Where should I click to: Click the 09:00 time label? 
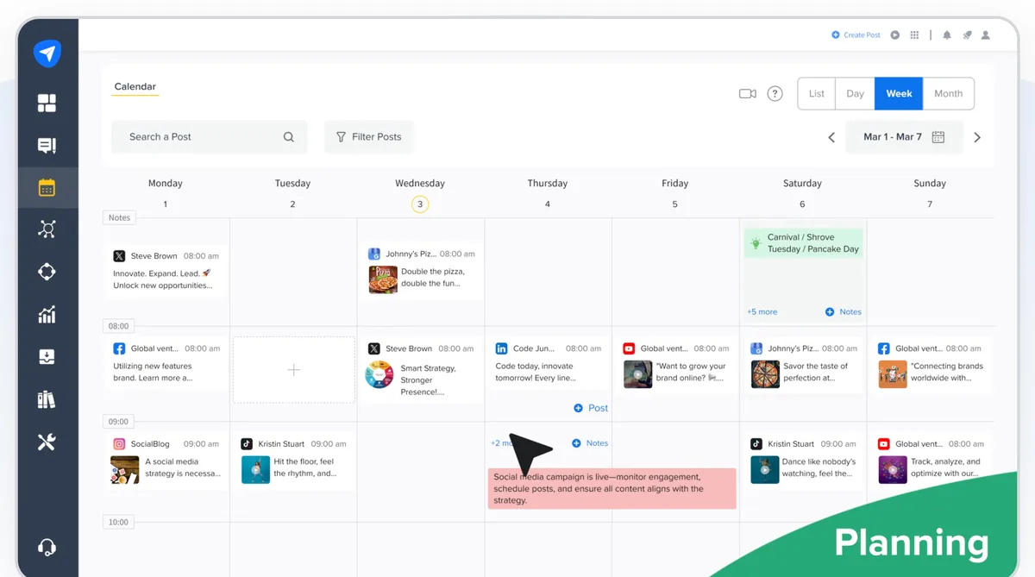pyautogui.click(x=119, y=422)
